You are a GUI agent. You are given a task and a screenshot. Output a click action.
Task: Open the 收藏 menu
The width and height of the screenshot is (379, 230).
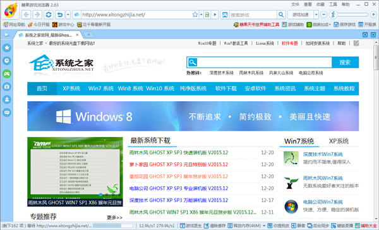320,4
